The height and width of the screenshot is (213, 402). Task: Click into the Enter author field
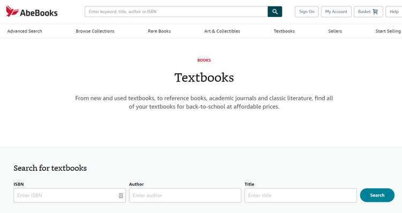[x=185, y=195]
